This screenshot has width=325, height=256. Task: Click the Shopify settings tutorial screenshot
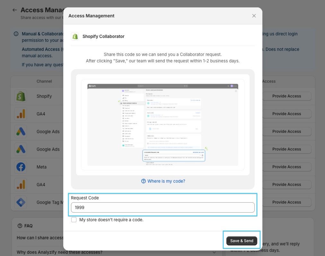[162, 125]
